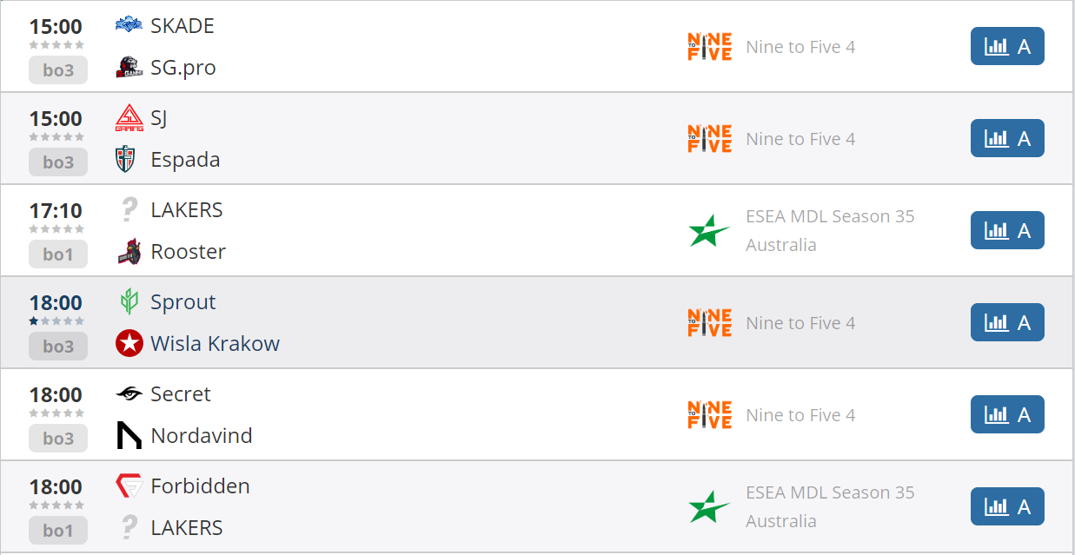Click the Wisla Krakow star logo

129,344
